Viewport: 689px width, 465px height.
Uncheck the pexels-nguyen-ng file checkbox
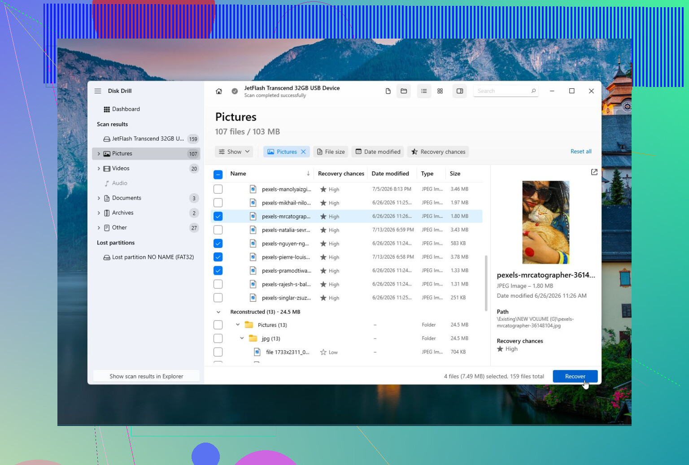[x=218, y=244]
